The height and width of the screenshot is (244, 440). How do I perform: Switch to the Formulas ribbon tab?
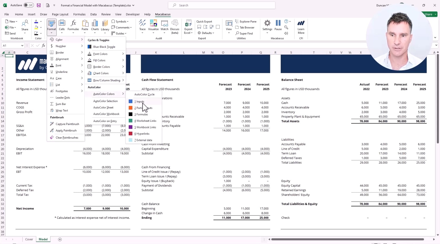(79, 14)
